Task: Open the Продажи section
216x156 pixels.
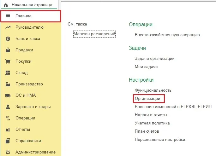Action: [x=31, y=50]
